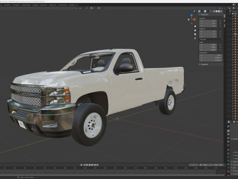Play the animation forward

pos(92,165)
